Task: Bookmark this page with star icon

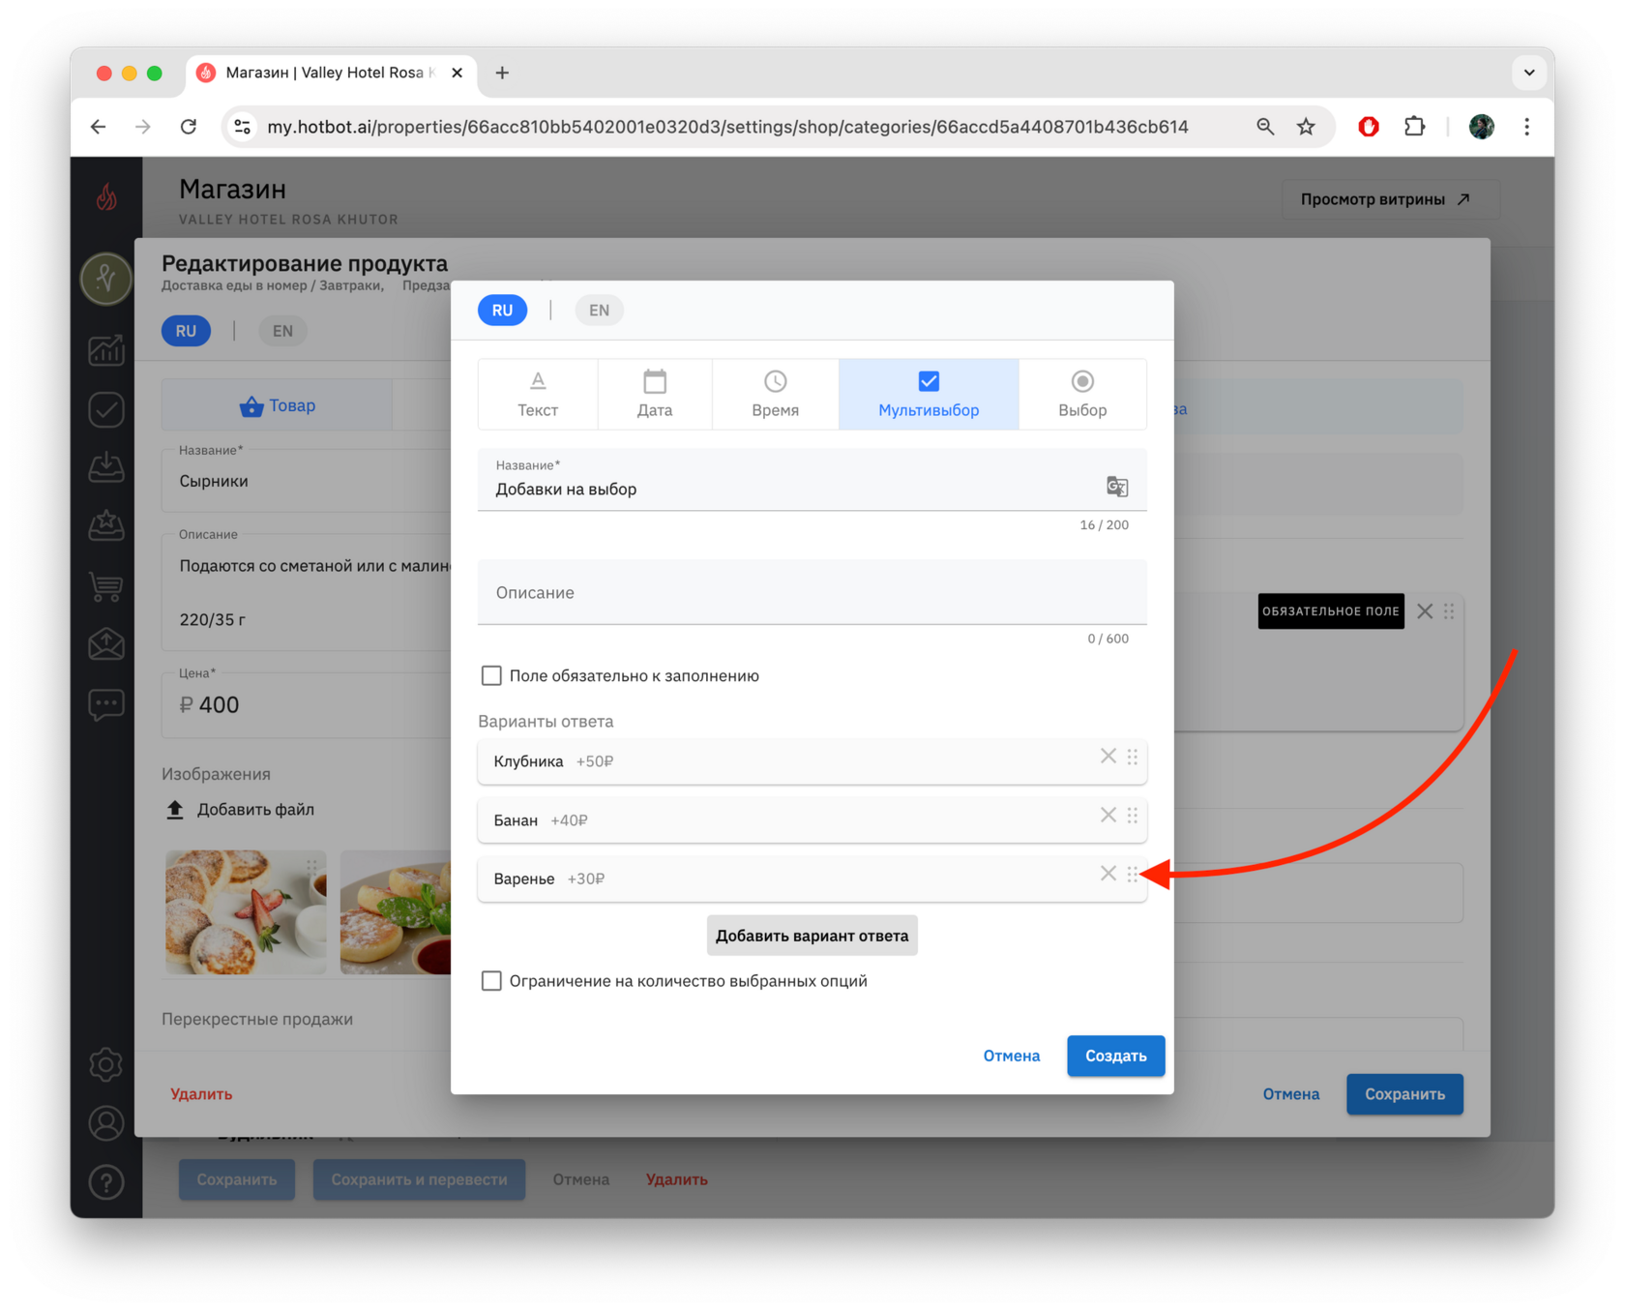Action: pyautogui.click(x=1306, y=127)
